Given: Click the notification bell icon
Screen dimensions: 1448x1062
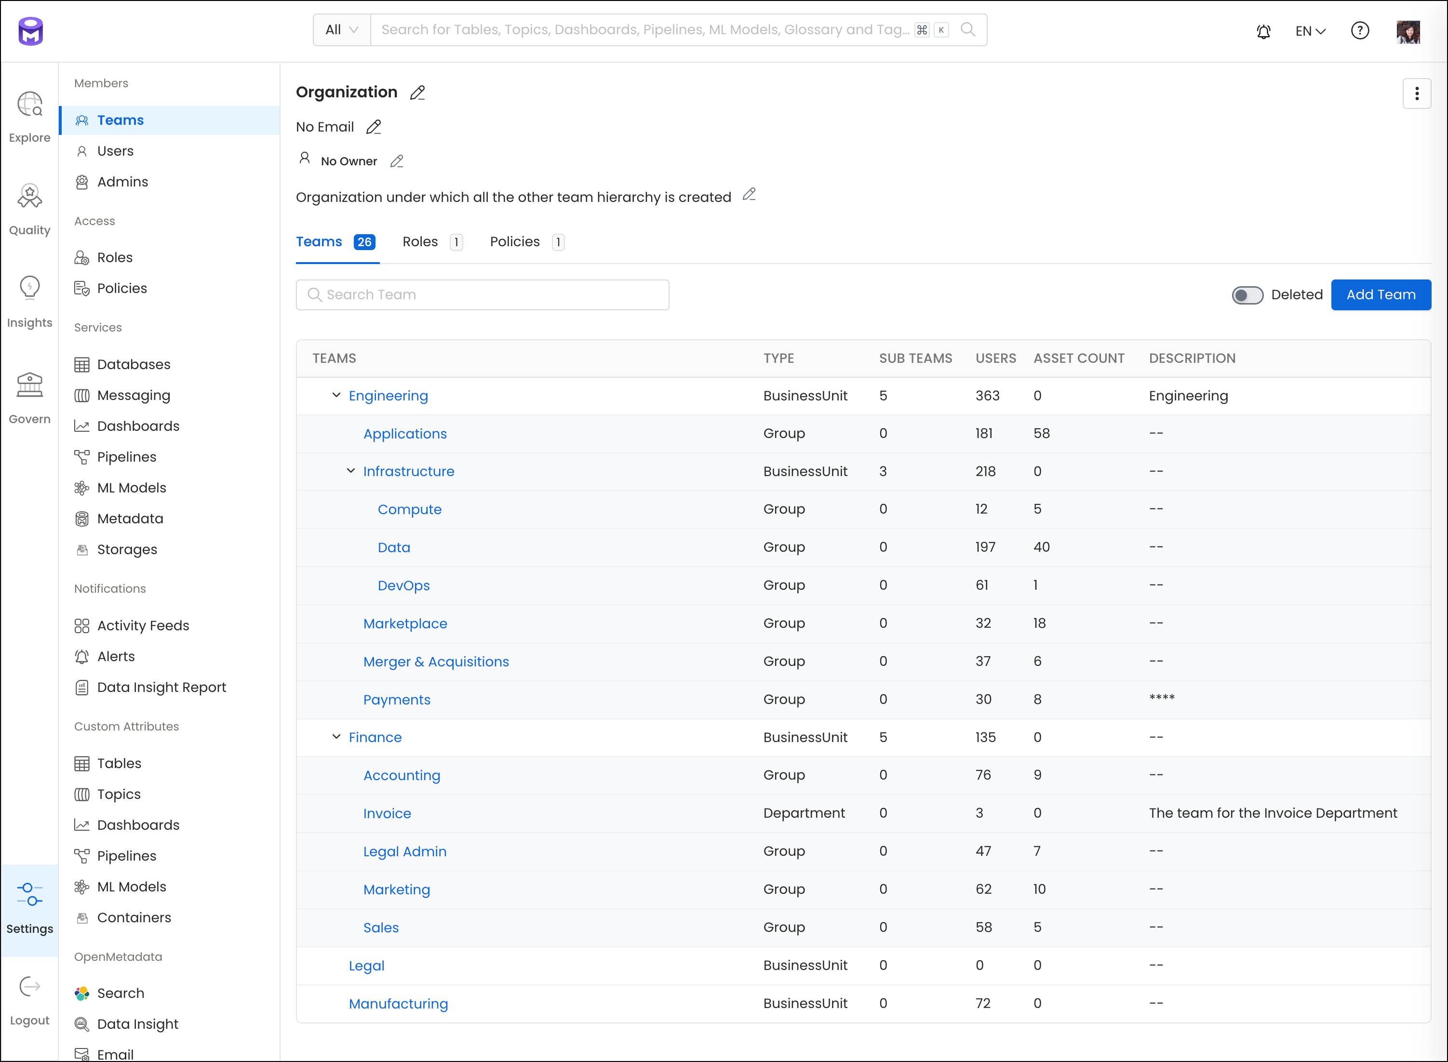Looking at the screenshot, I should [1264, 31].
